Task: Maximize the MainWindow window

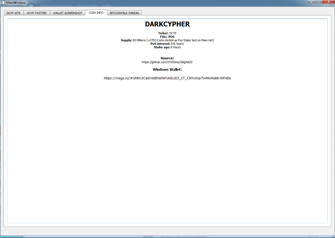Action: pyautogui.click(x=319, y=2)
